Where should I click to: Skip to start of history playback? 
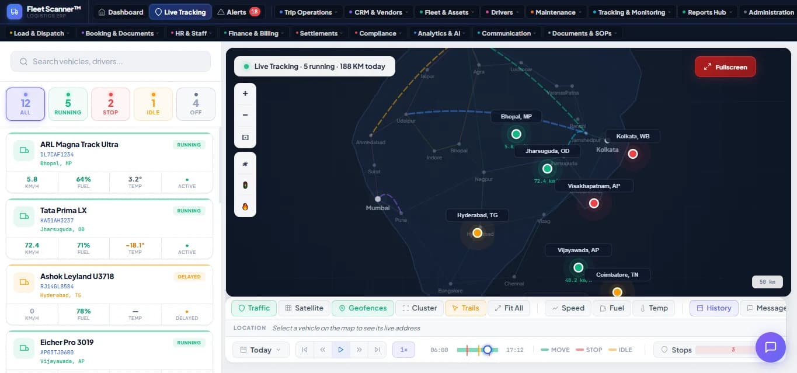pyautogui.click(x=304, y=350)
